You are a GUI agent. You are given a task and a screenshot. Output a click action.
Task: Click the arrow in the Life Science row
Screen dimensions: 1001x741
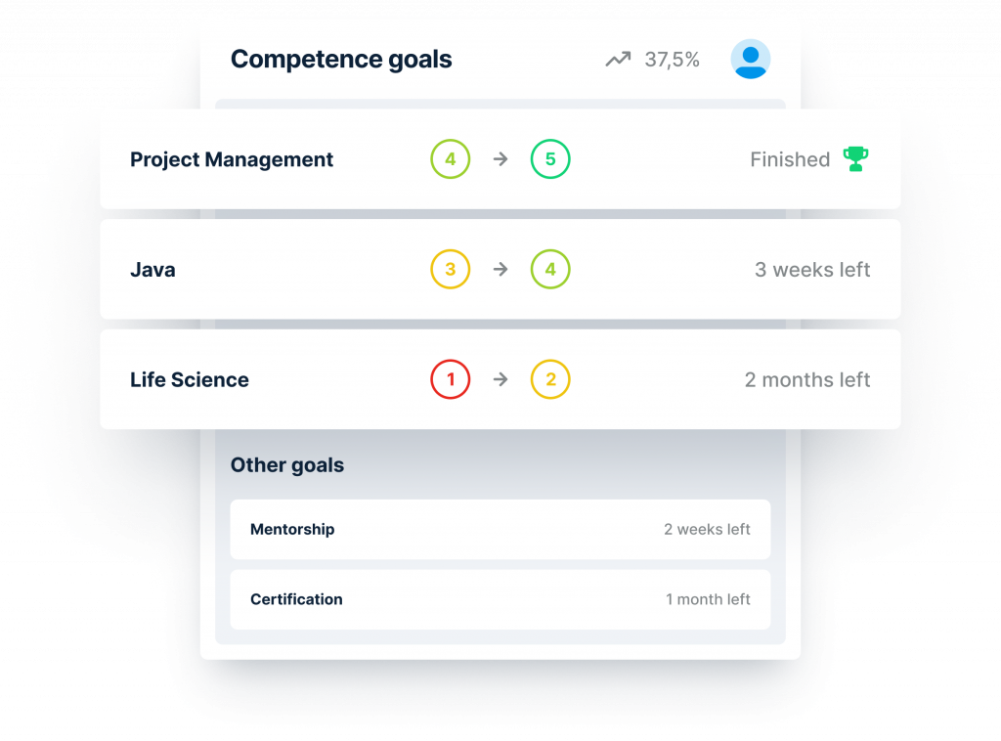(500, 379)
